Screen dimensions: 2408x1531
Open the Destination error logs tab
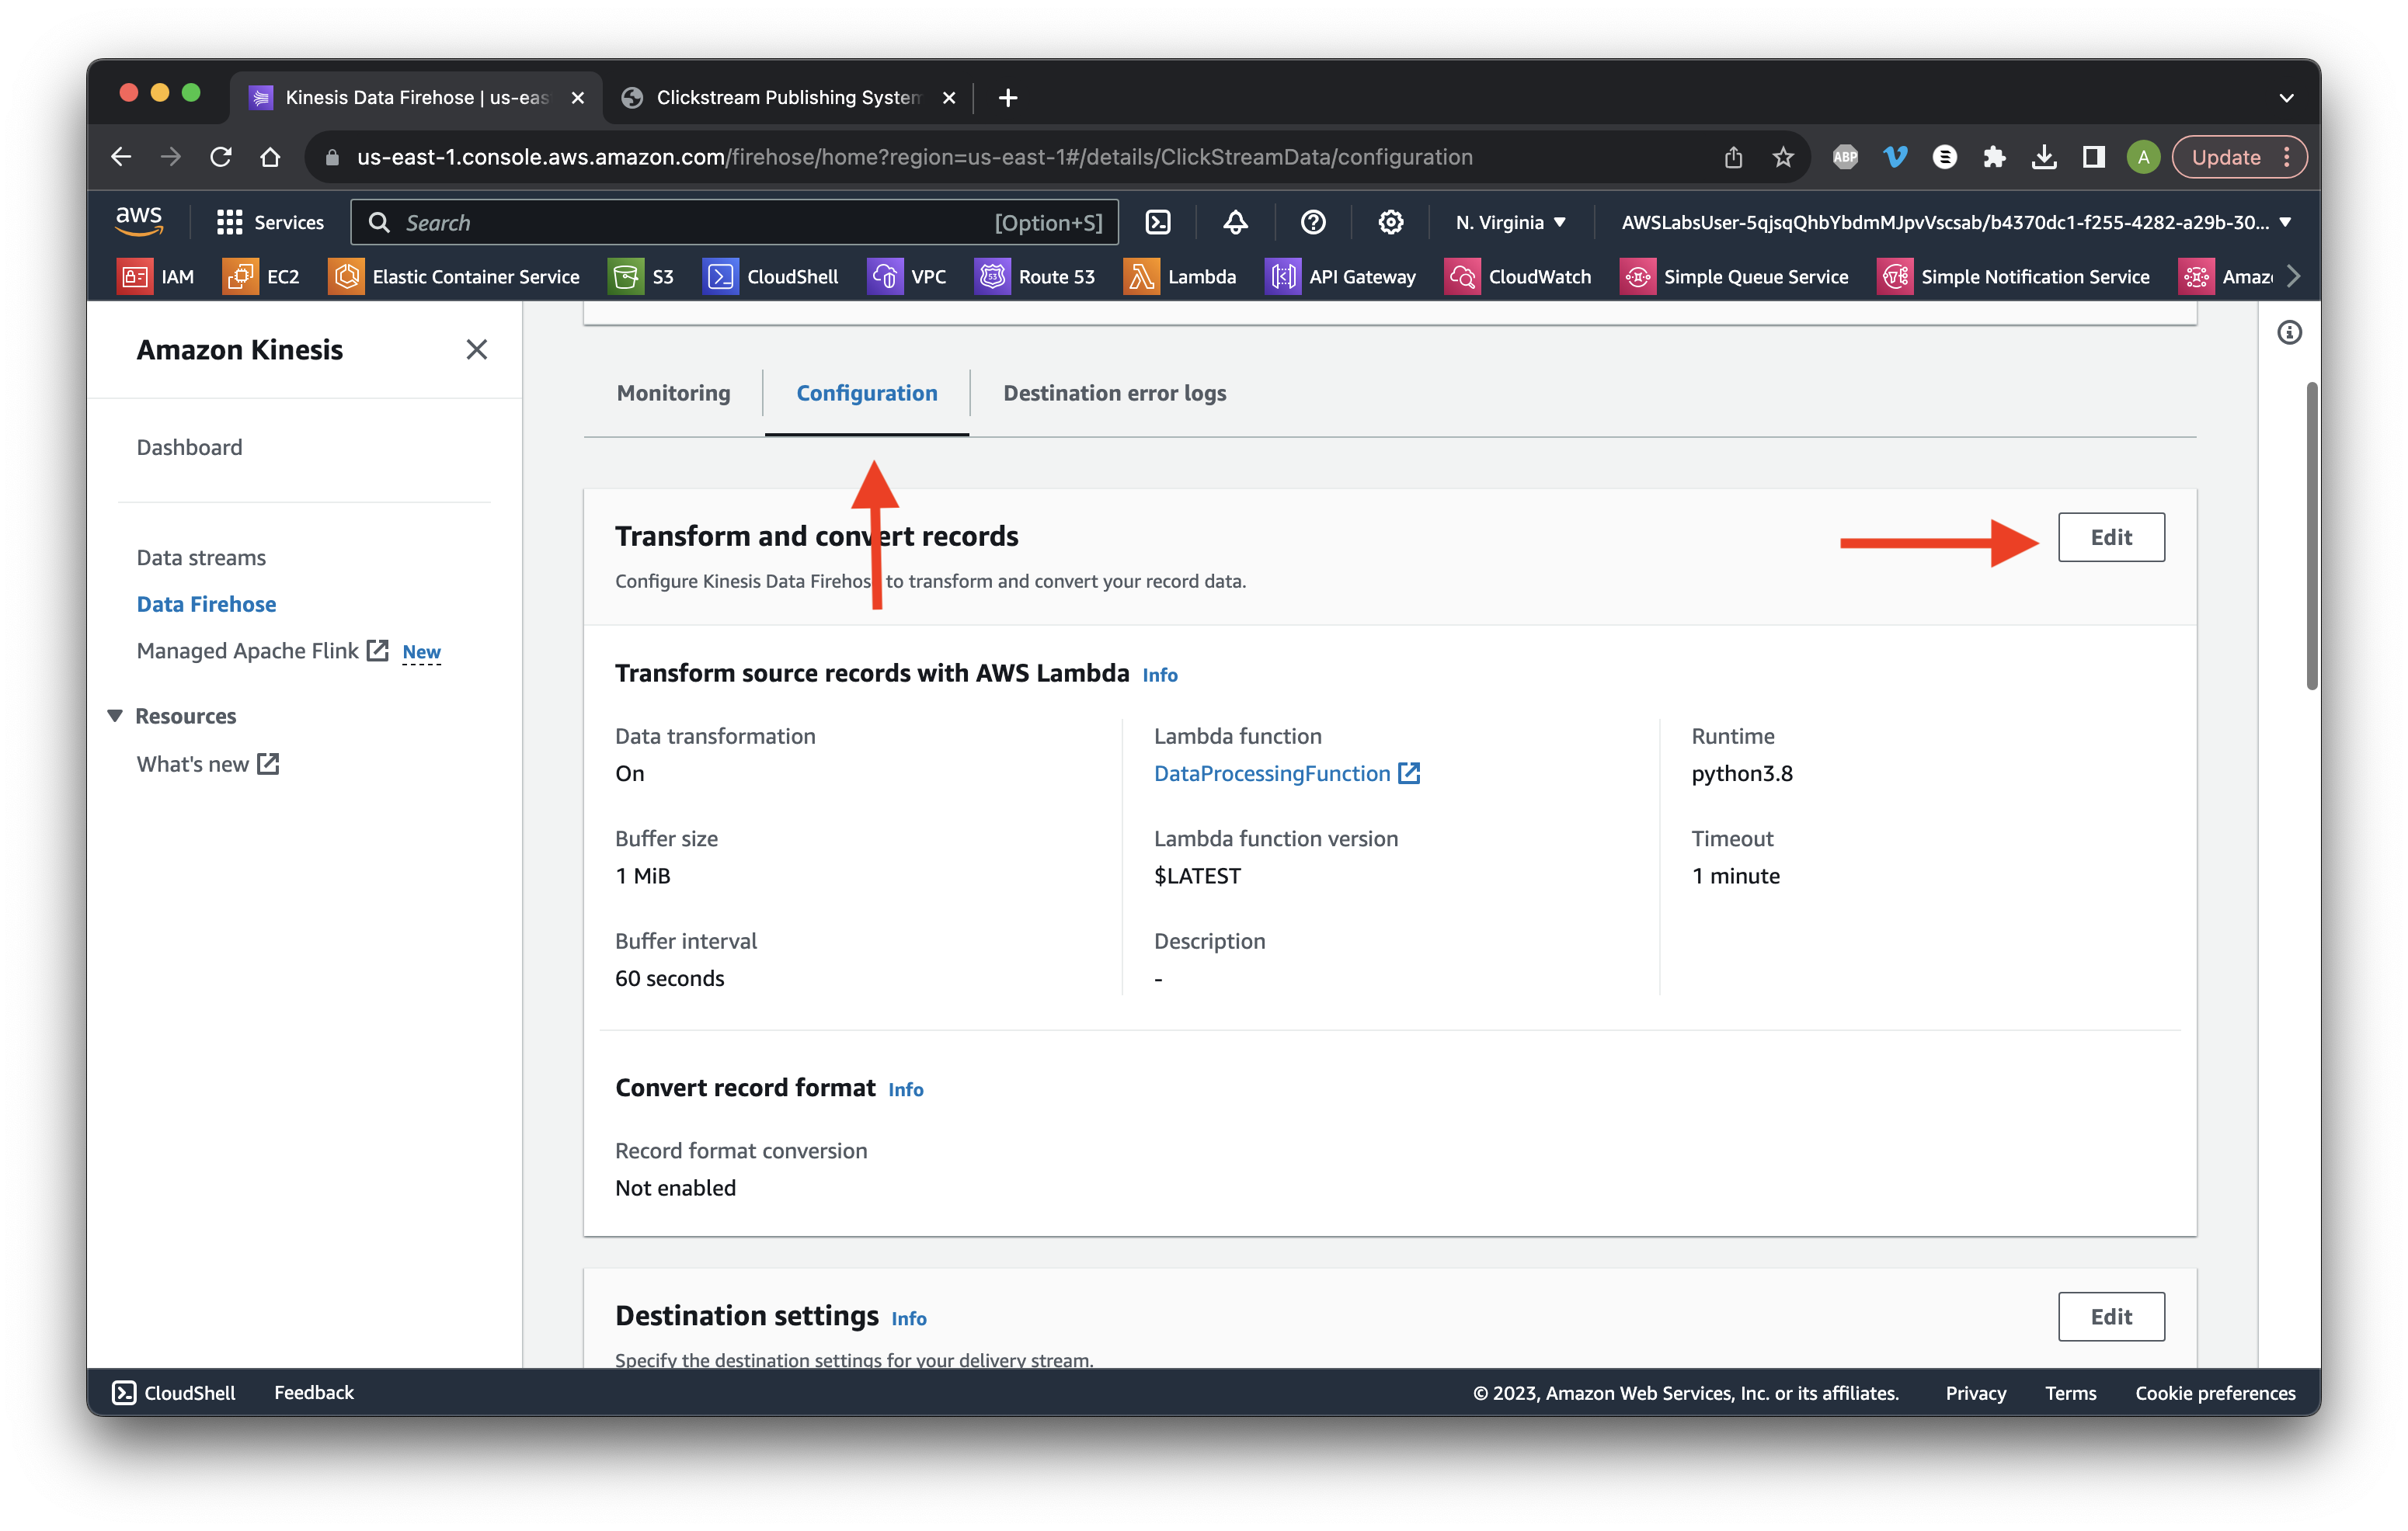click(1114, 393)
